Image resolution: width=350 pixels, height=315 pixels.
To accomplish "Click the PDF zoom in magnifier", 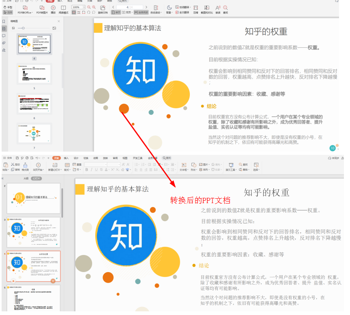I will point(94,7).
